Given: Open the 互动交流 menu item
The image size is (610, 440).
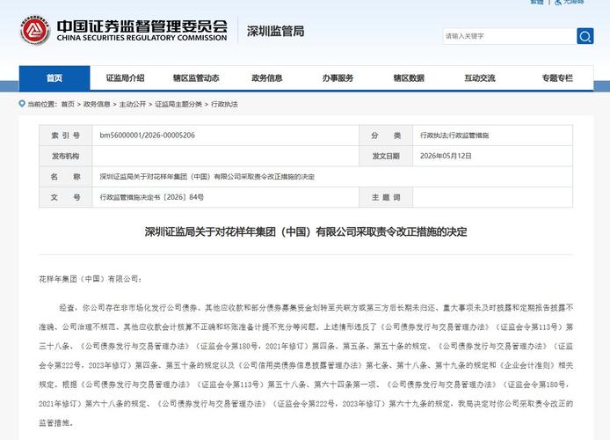Looking at the screenshot, I should [480, 77].
